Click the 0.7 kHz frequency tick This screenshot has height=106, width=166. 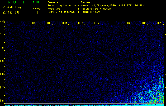pyautogui.click(x=2, y=87)
